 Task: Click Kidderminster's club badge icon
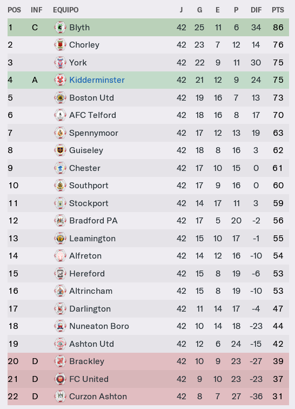pos(60,80)
